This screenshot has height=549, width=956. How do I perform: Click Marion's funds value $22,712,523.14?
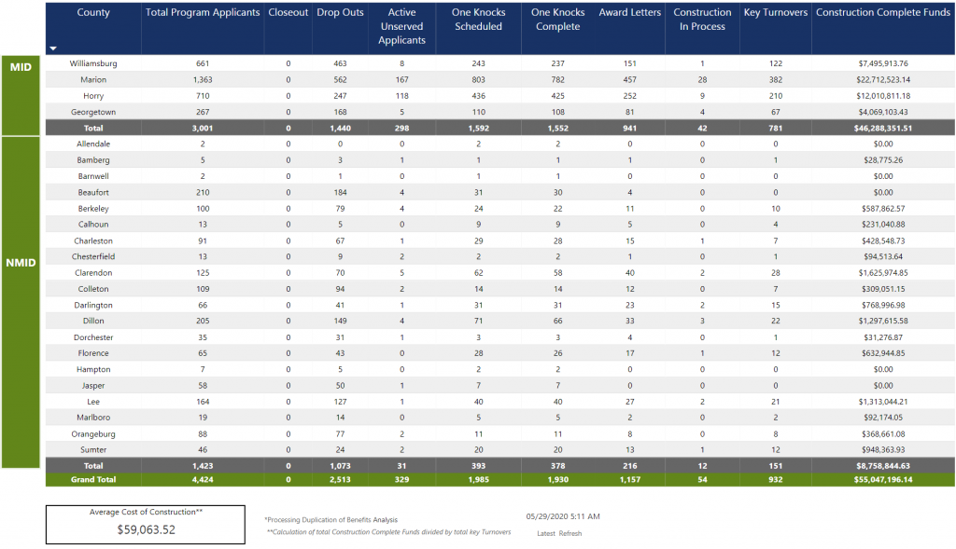point(883,80)
